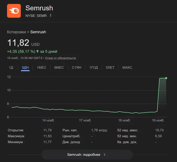Click the chevron arrow in the Semrush: подробнее button
177x162 pixels.
105,154
